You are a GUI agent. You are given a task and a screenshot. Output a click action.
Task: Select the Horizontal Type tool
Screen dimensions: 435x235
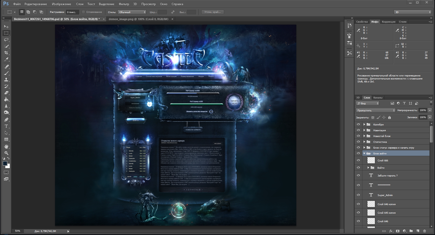[7, 126]
